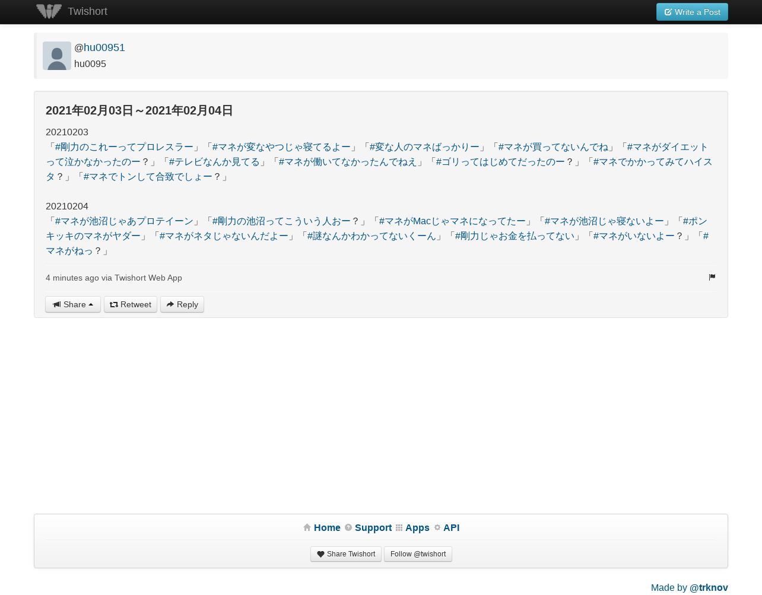Click the Twishort winged logo icon

click(x=49, y=11)
